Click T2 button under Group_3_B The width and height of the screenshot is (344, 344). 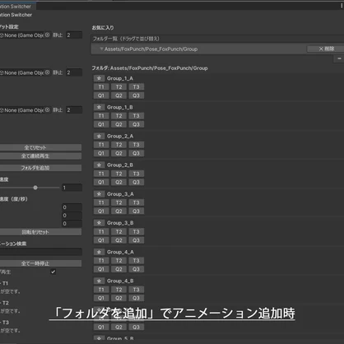click(x=119, y=231)
